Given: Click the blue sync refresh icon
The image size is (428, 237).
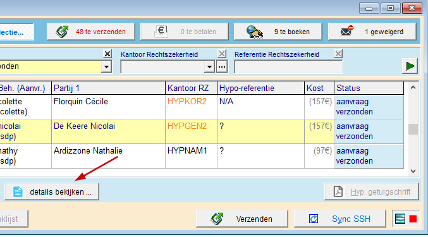Looking at the screenshot, I should click(x=314, y=219).
